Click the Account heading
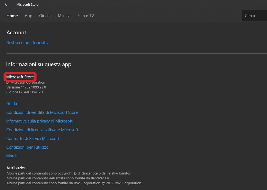267x190 pixels. (x=16, y=32)
